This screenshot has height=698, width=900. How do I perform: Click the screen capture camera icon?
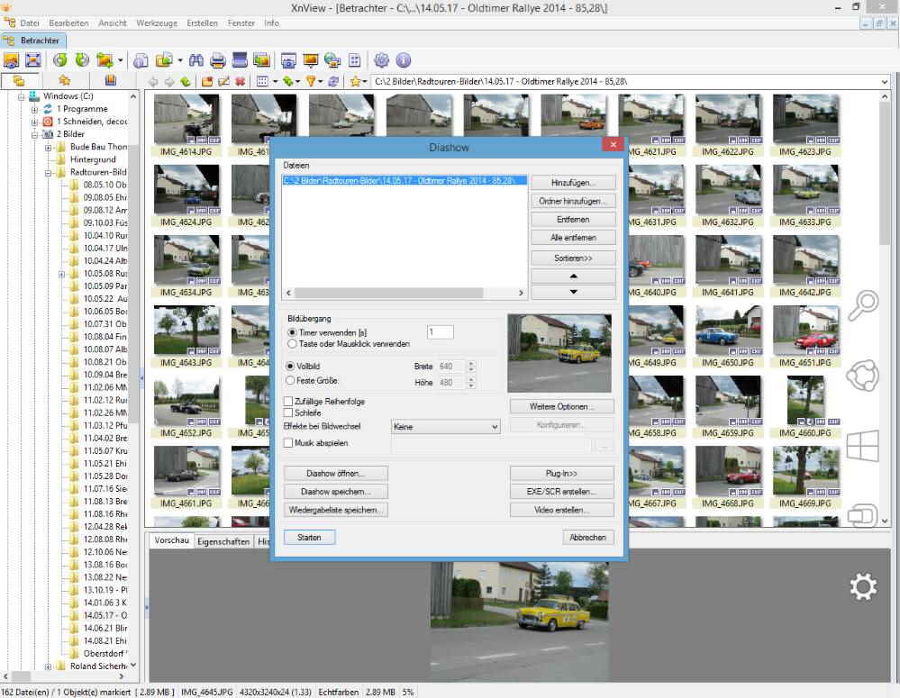[x=288, y=60]
